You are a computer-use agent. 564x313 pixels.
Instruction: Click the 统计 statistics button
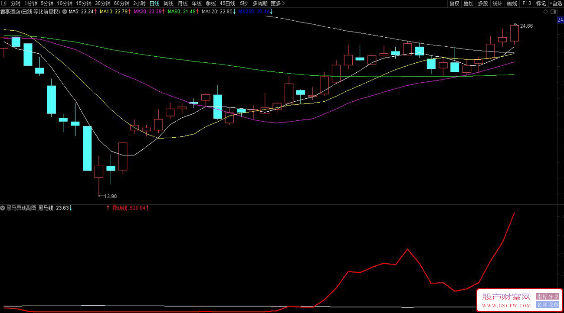[x=497, y=3]
